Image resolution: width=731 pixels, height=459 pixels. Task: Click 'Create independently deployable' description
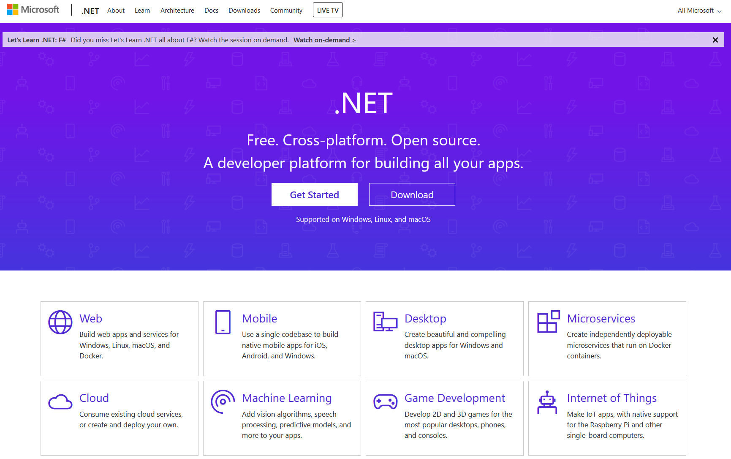point(619,345)
